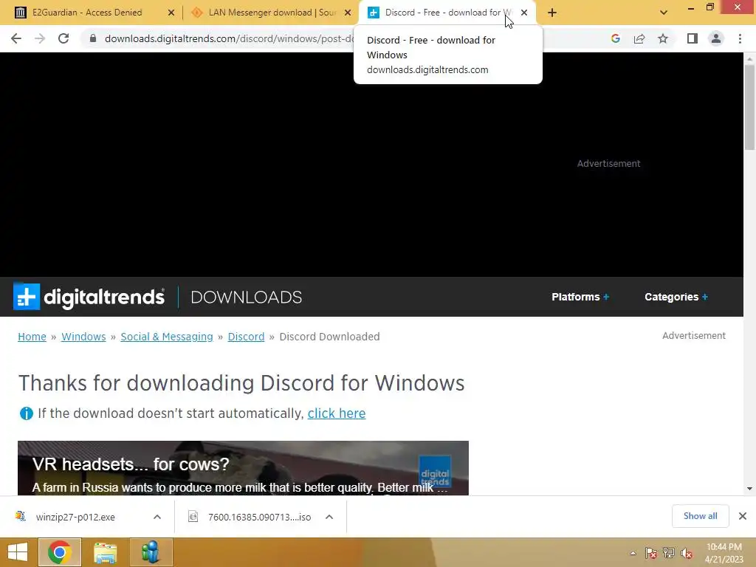Viewport: 756px width, 567px height.
Task: Expand winzip27-p012.exe download options
Action: tap(157, 517)
